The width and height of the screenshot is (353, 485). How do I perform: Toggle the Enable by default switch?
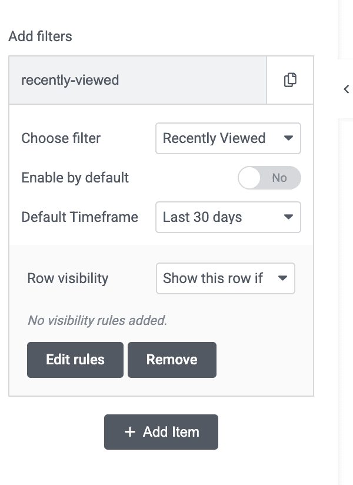[269, 178]
